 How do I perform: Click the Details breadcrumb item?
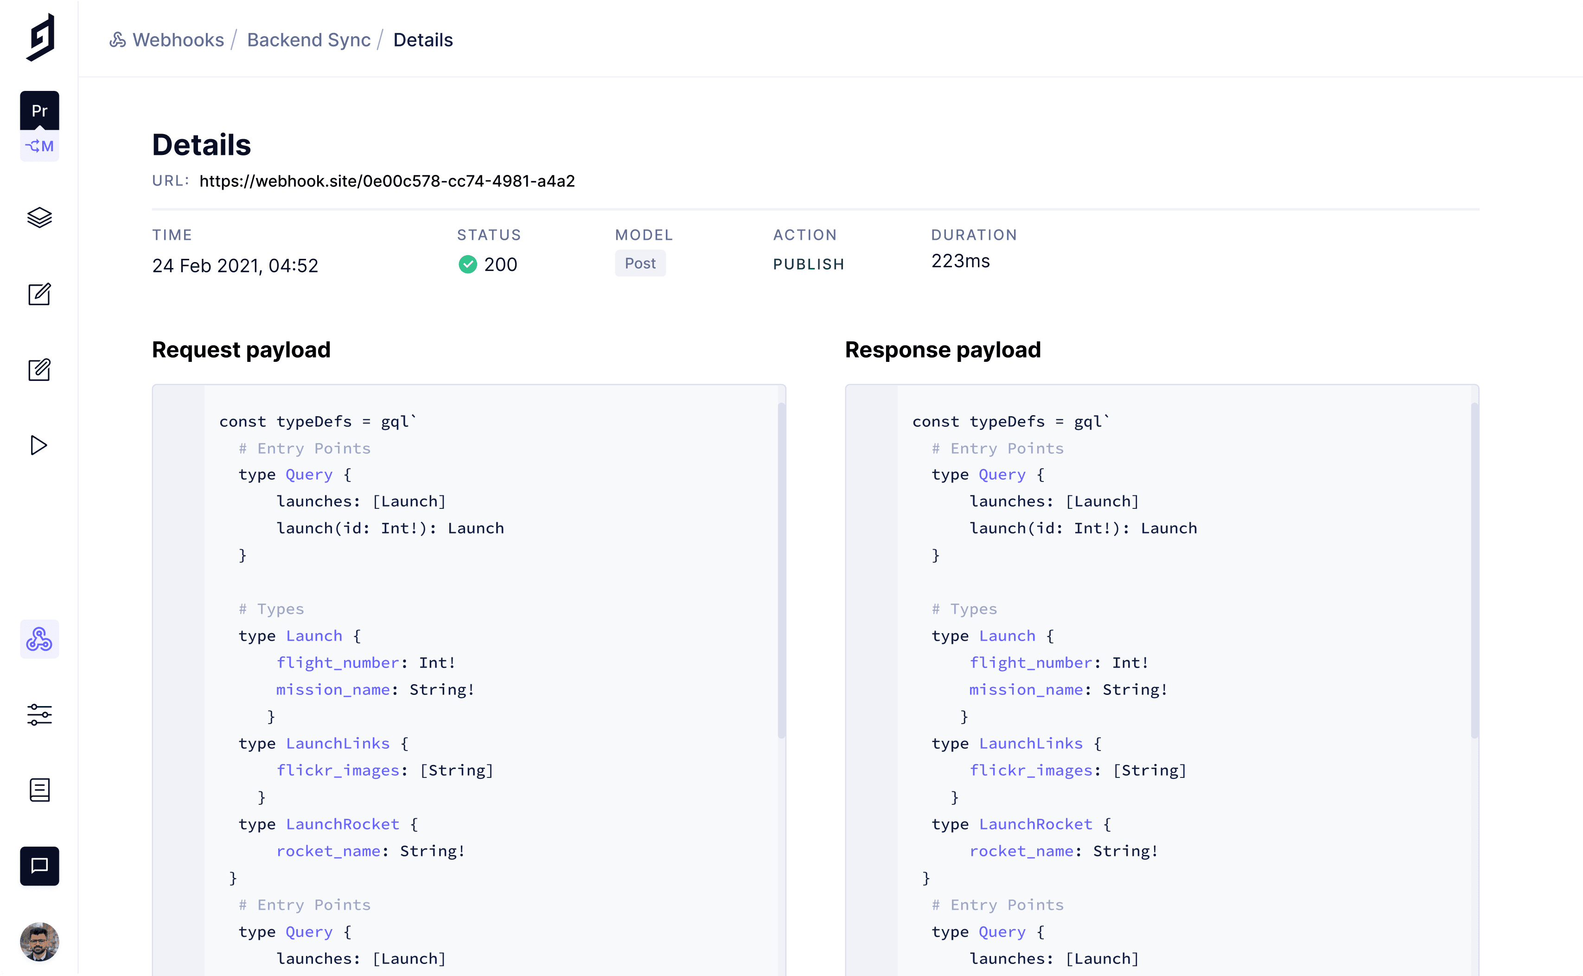[422, 40]
